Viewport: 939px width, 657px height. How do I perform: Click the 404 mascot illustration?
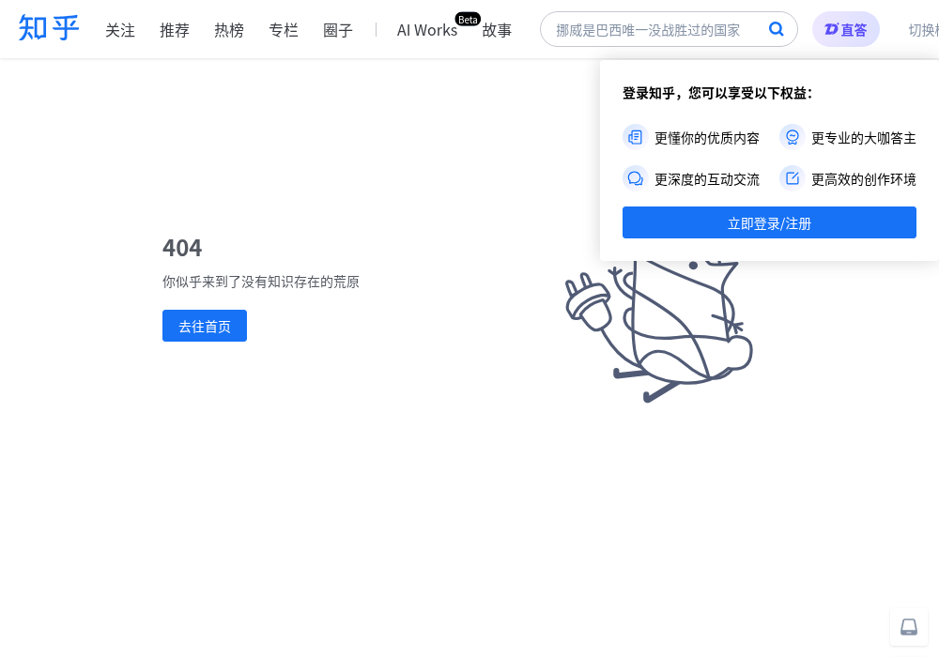click(659, 331)
